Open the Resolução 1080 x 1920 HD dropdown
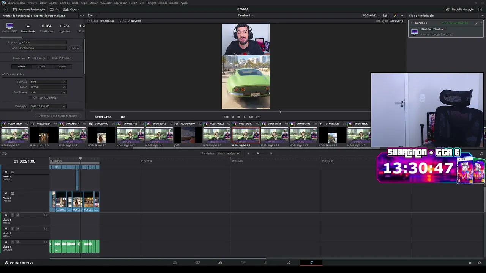 tap(48, 107)
